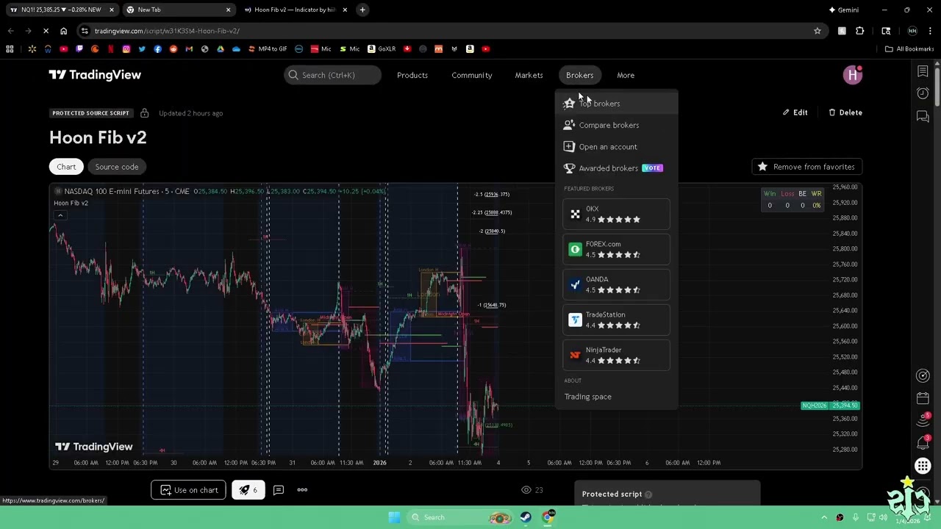This screenshot has width=941, height=529.
Task: Open the OKX featured broker card
Action: [x=616, y=214]
